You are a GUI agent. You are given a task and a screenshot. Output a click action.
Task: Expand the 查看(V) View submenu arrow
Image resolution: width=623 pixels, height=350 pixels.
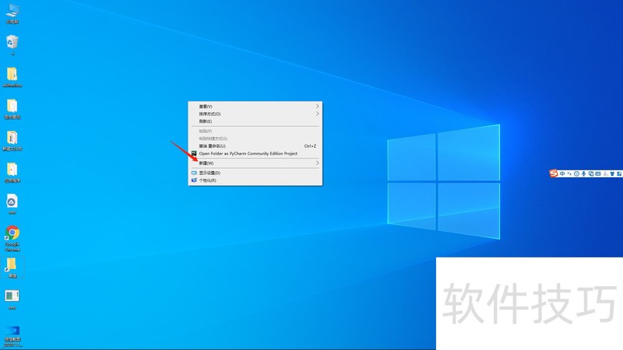click(317, 107)
